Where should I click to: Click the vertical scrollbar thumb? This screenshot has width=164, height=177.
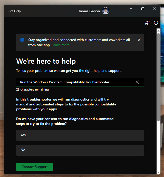158,77
